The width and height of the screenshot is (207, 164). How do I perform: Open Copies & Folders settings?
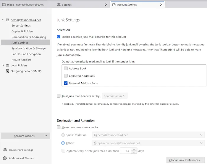point(22,31)
